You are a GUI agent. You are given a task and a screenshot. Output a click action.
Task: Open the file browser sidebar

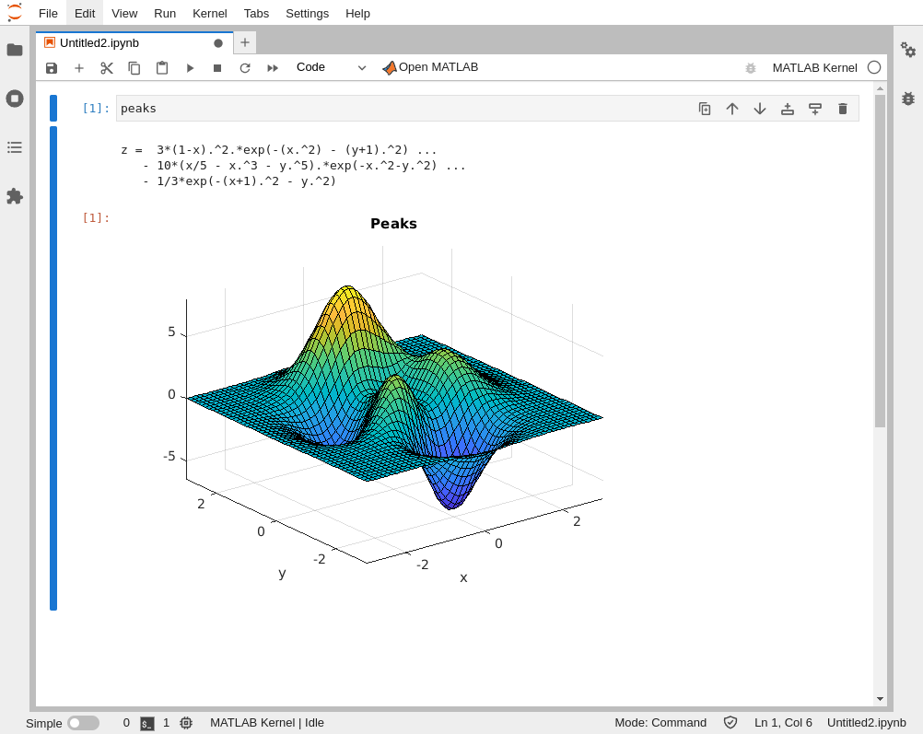point(15,51)
